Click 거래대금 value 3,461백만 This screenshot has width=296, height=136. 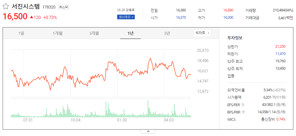click(x=286, y=18)
